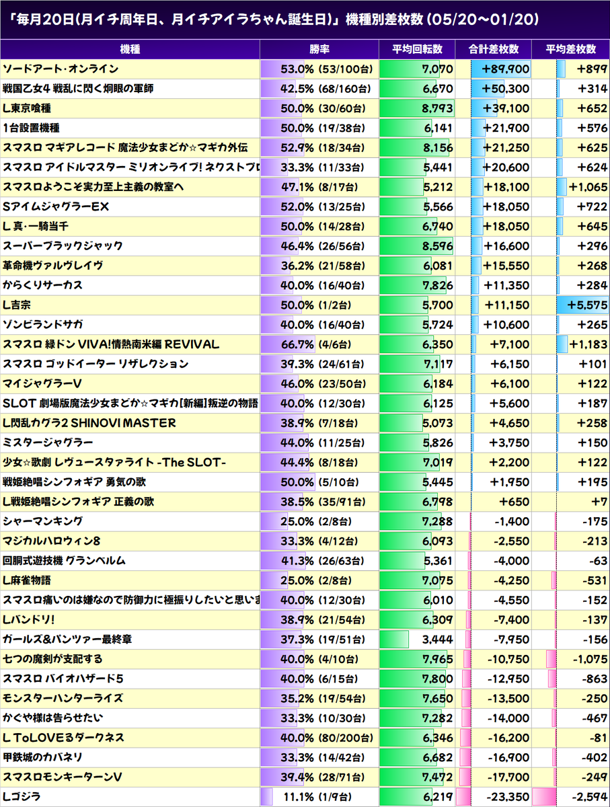Click かぐや様は告らせたい machine name
The image size is (610, 807).
coord(52,718)
